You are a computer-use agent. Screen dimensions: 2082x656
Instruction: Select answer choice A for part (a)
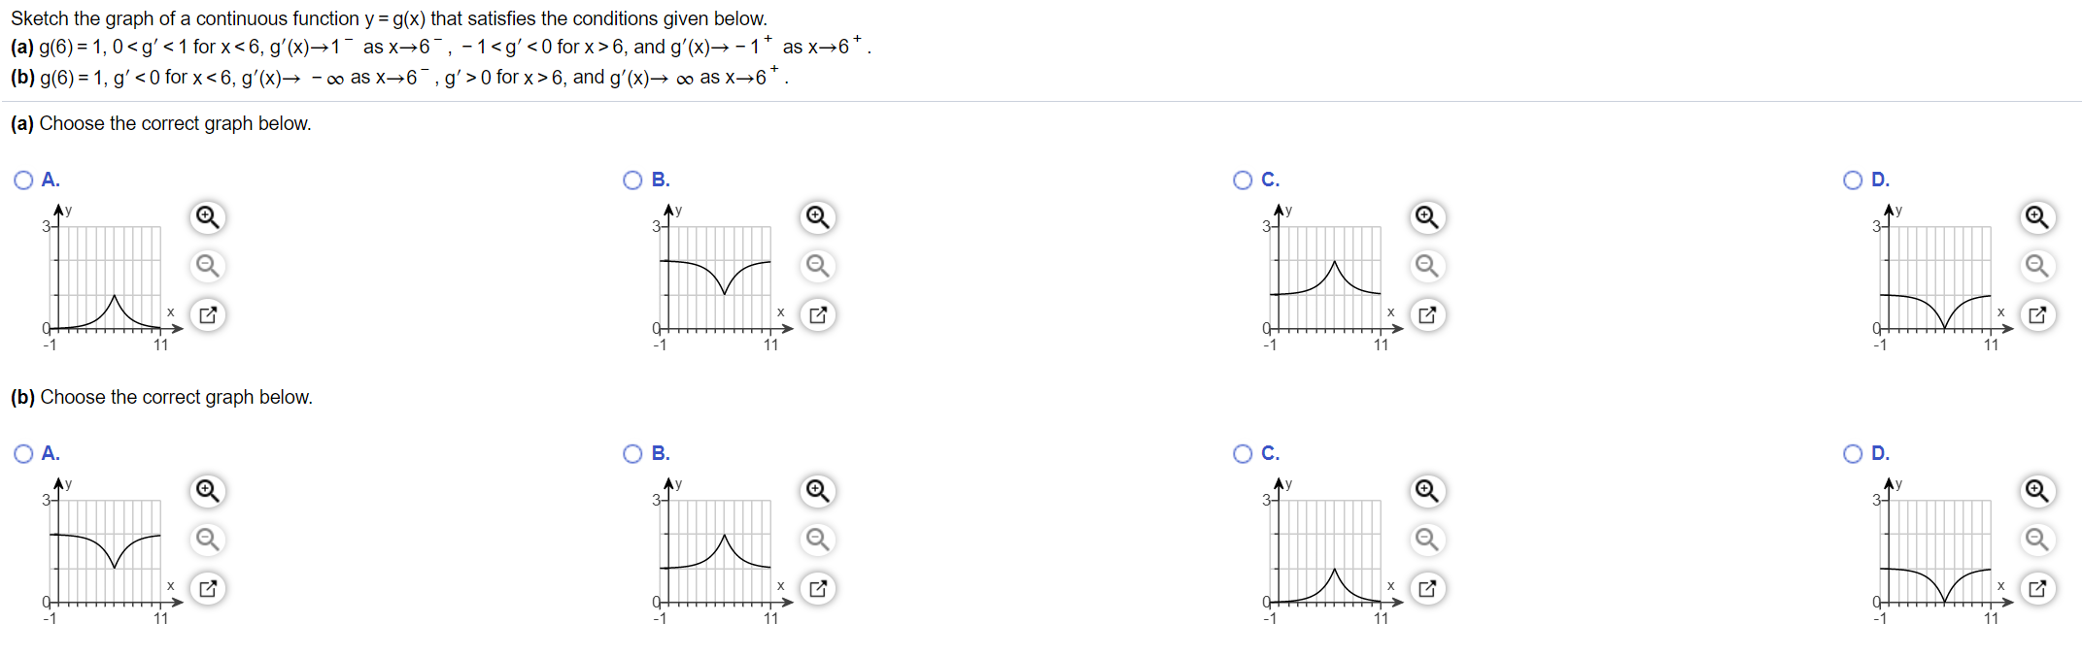tap(22, 180)
